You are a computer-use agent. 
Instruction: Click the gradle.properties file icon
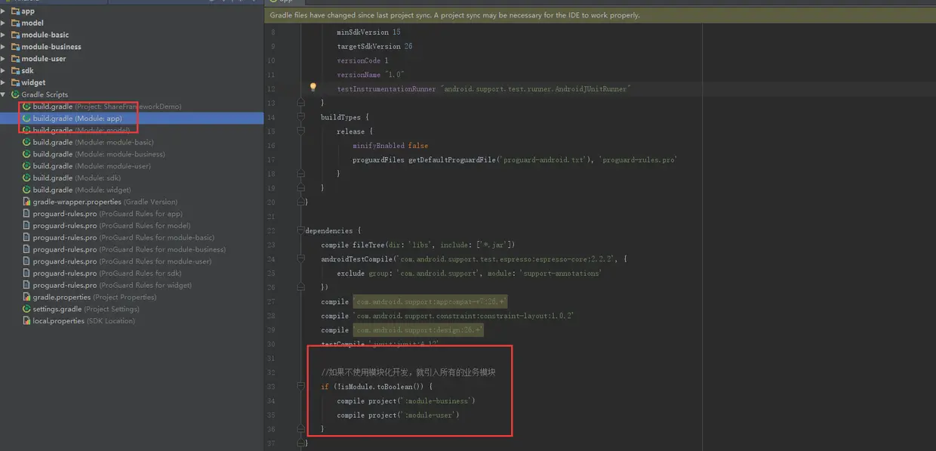pos(26,297)
